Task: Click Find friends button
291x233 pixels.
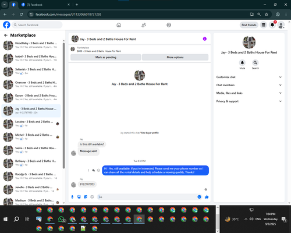Action: pyautogui.click(x=249, y=25)
